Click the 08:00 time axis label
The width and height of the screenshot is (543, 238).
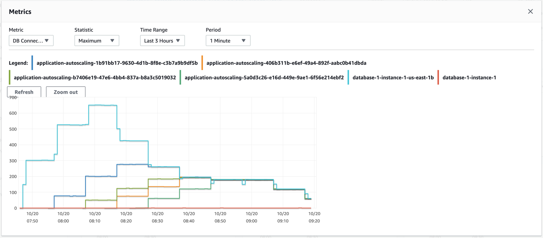click(63, 221)
